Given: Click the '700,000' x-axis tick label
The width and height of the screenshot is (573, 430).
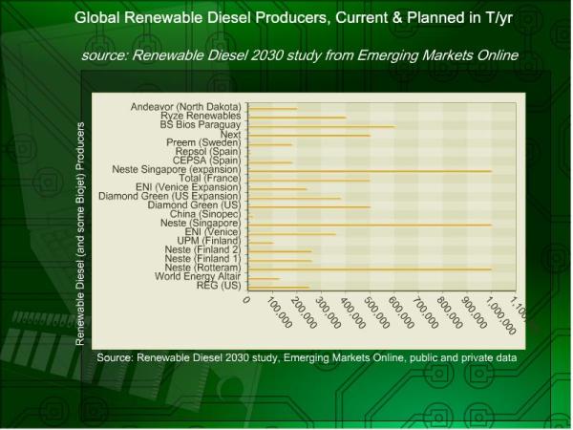Looking at the screenshot, I should 426,312.
